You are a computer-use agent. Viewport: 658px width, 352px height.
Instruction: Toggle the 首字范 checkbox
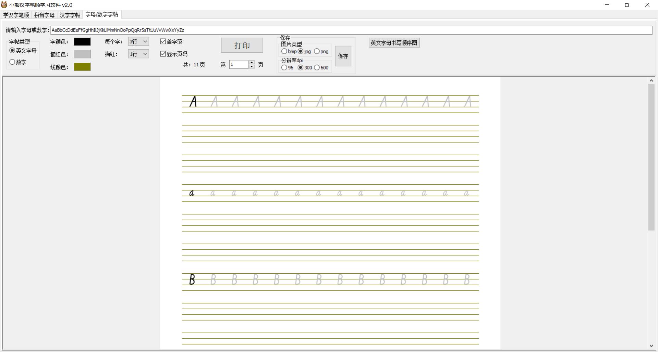(163, 41)
